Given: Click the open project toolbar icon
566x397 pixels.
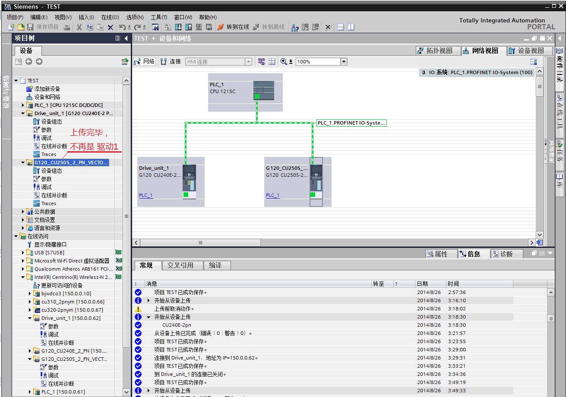Looking at the screenshot, I should (x=20, y=27).
